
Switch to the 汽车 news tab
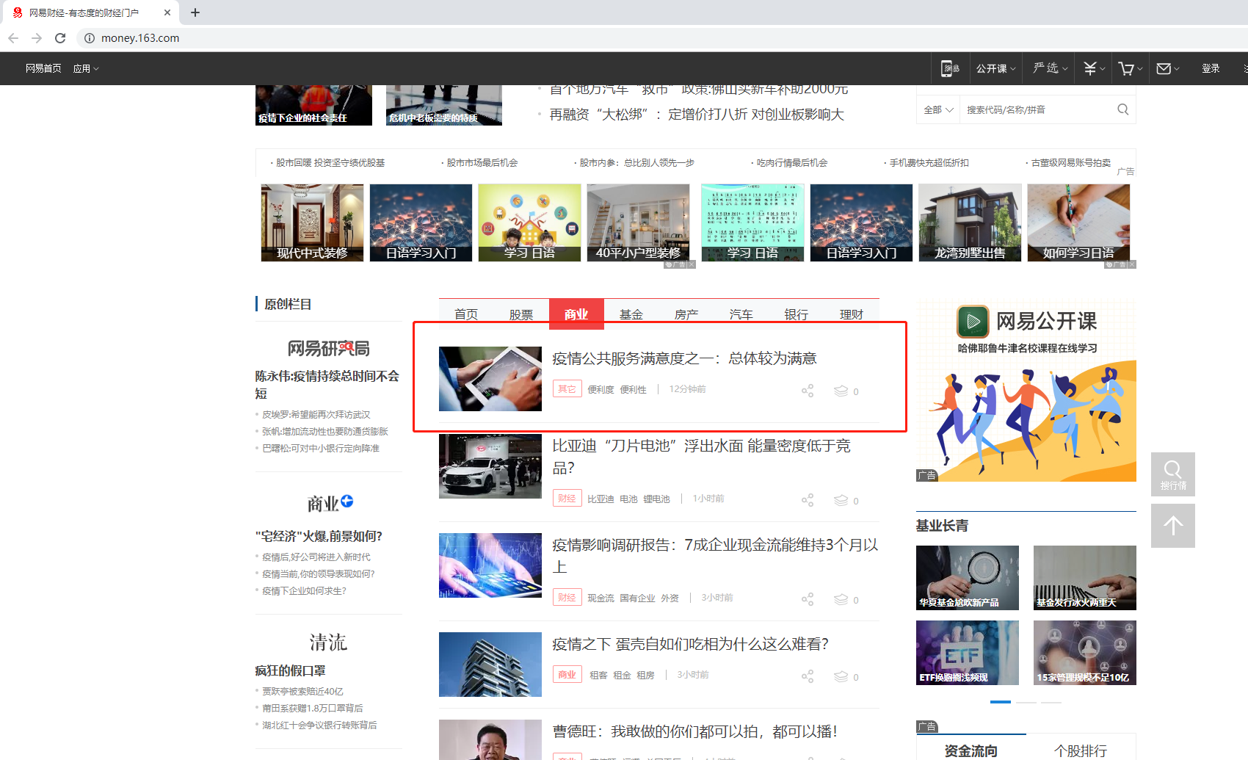click(741, 314)
